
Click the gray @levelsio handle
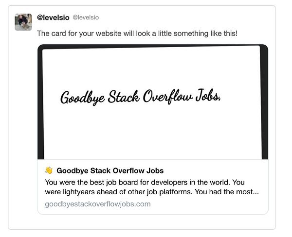point(86,17)
